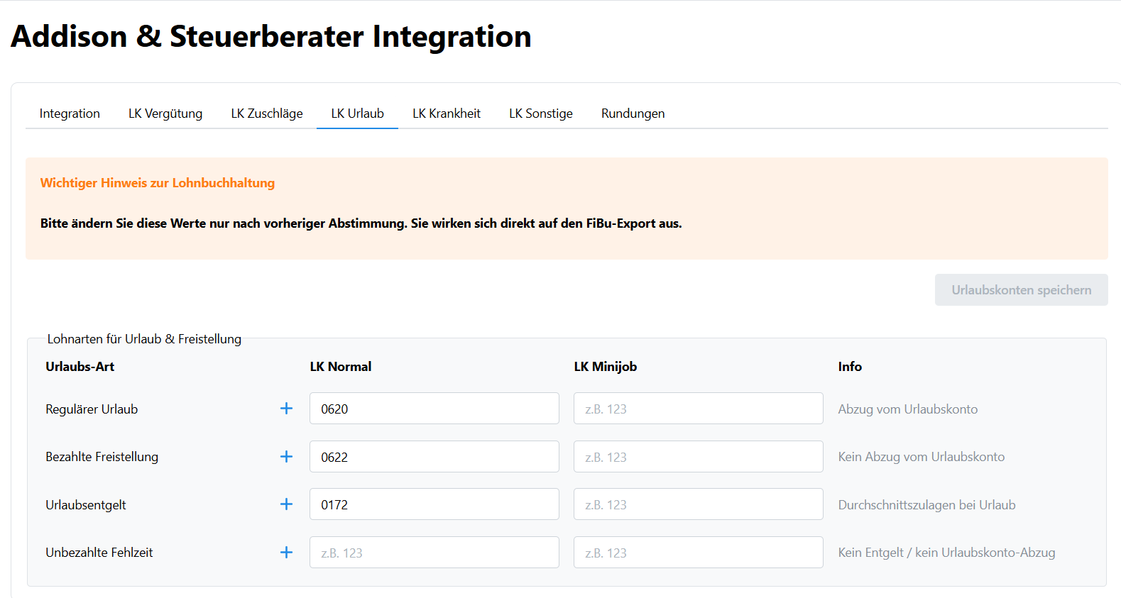This screenshot has height=598, width=1121.
Task: Focus LK Normal field for Regulärer Urlaub
Action: pyautogui.click(x=434, y=409)
